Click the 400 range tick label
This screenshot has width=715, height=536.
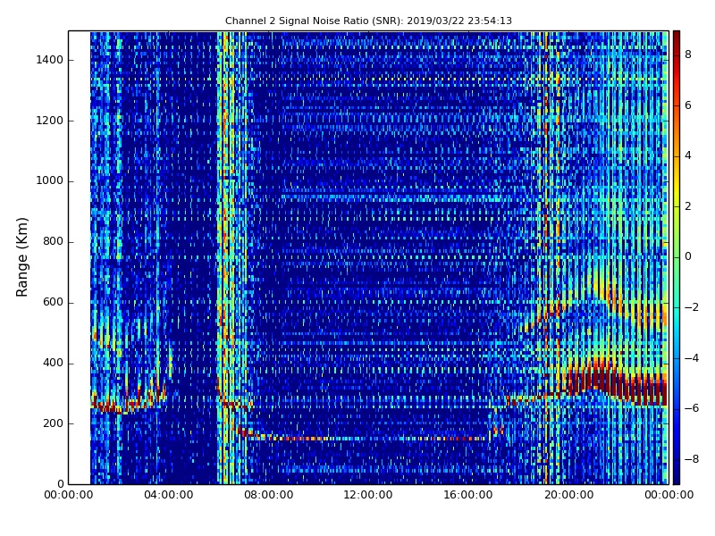click(x=53, y=363)
